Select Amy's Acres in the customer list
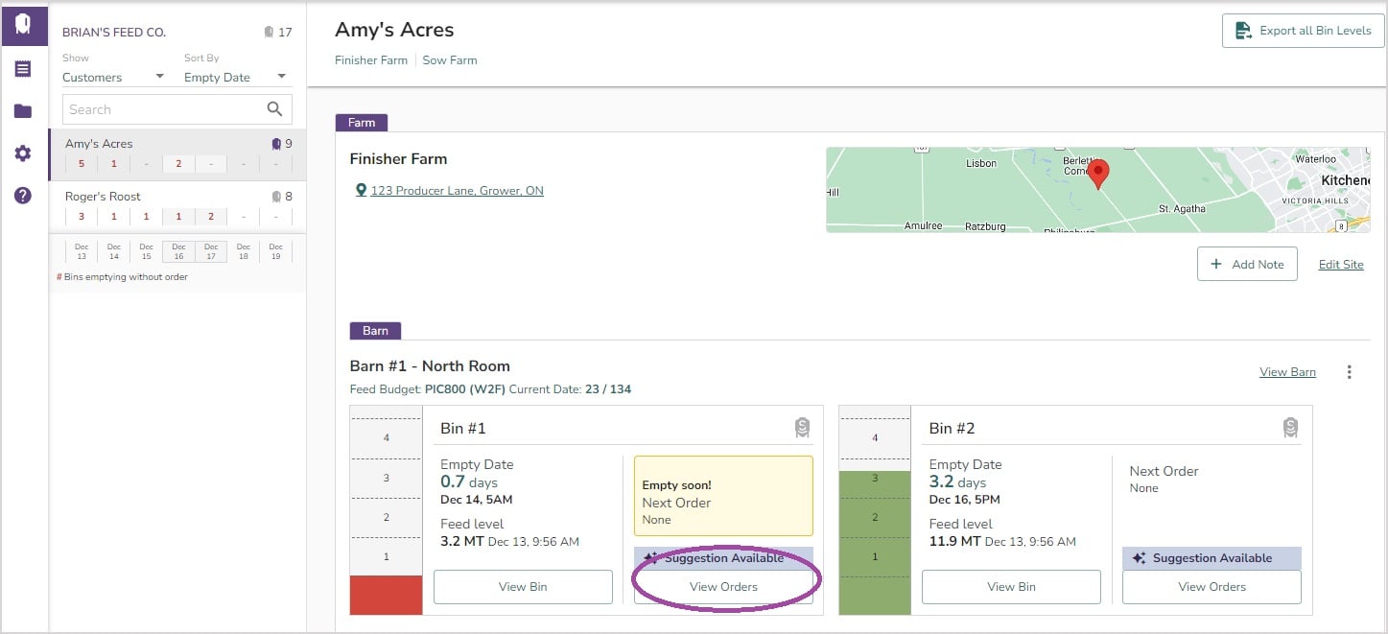The height and width of the screenshot is (634, 1388). (x=99, y=143)
